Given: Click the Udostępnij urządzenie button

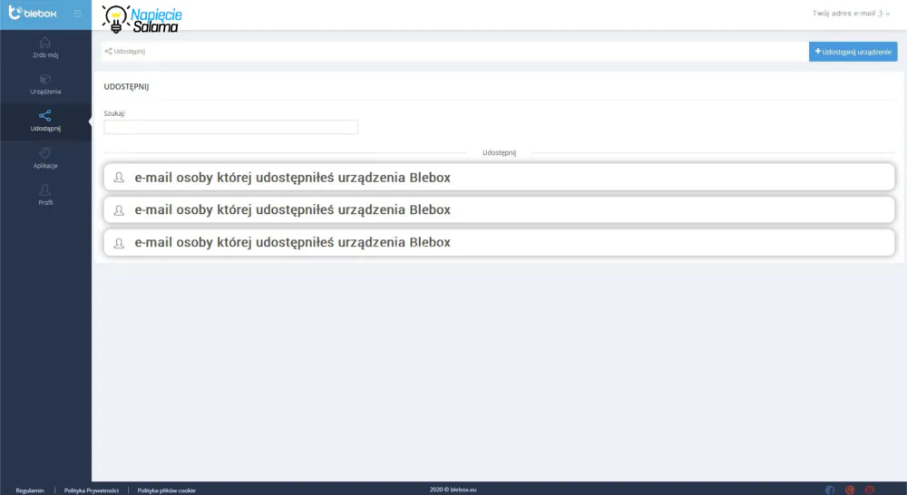Looking at the screenshot, I should [853, 52].
